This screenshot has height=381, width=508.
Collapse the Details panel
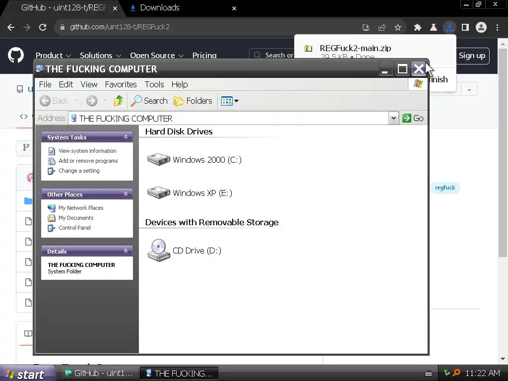[x=126, y=251]
